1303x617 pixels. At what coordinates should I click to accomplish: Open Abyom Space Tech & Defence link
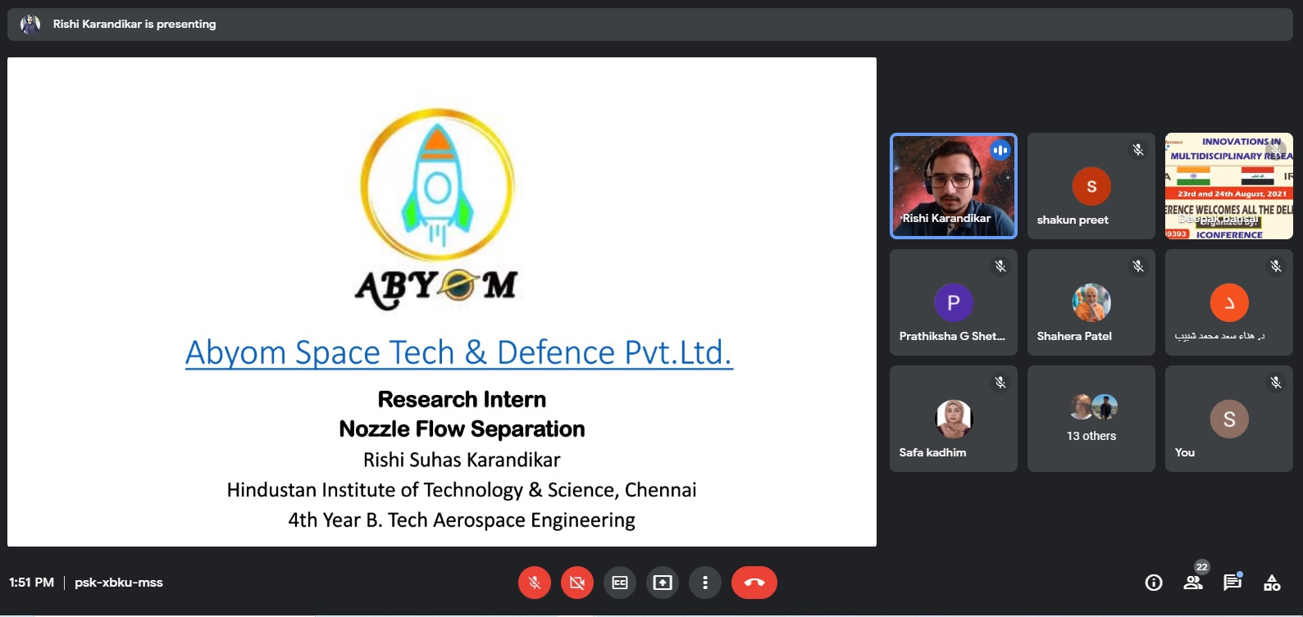point(458,352)
